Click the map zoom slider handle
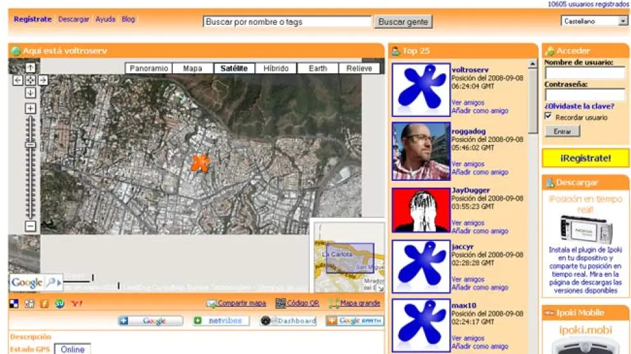631x354 pixels. (31, 145)
